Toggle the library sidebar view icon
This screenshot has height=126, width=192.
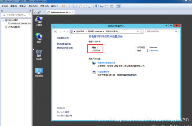97,6
